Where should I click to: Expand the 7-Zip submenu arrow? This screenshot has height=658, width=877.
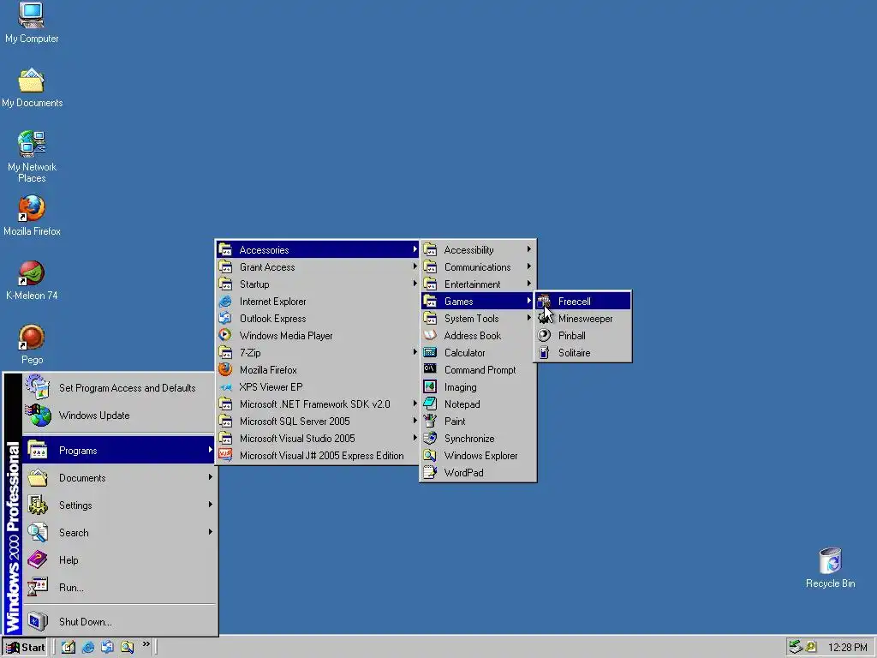tap(415, 352)
